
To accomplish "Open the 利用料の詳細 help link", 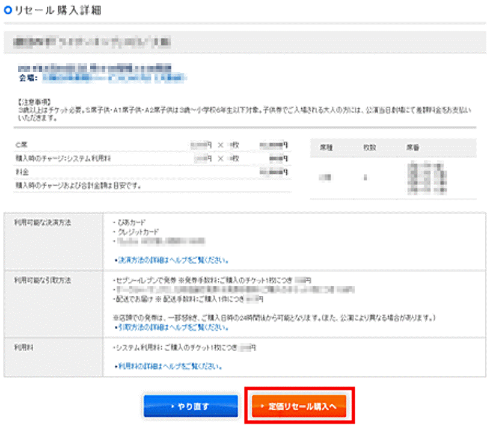I will coord(171,366).
